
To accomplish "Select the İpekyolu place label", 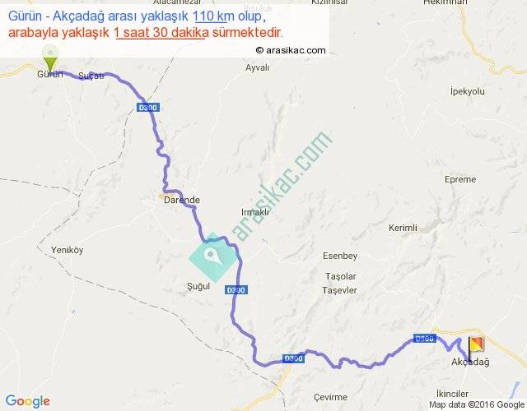I will click(x=468, y=91).
